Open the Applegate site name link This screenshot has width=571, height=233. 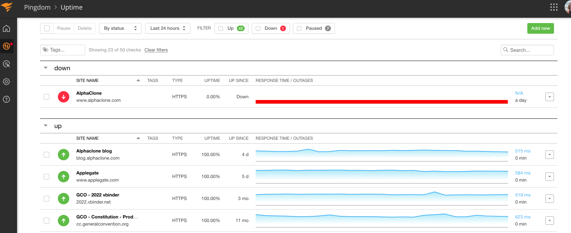point(87,173)
